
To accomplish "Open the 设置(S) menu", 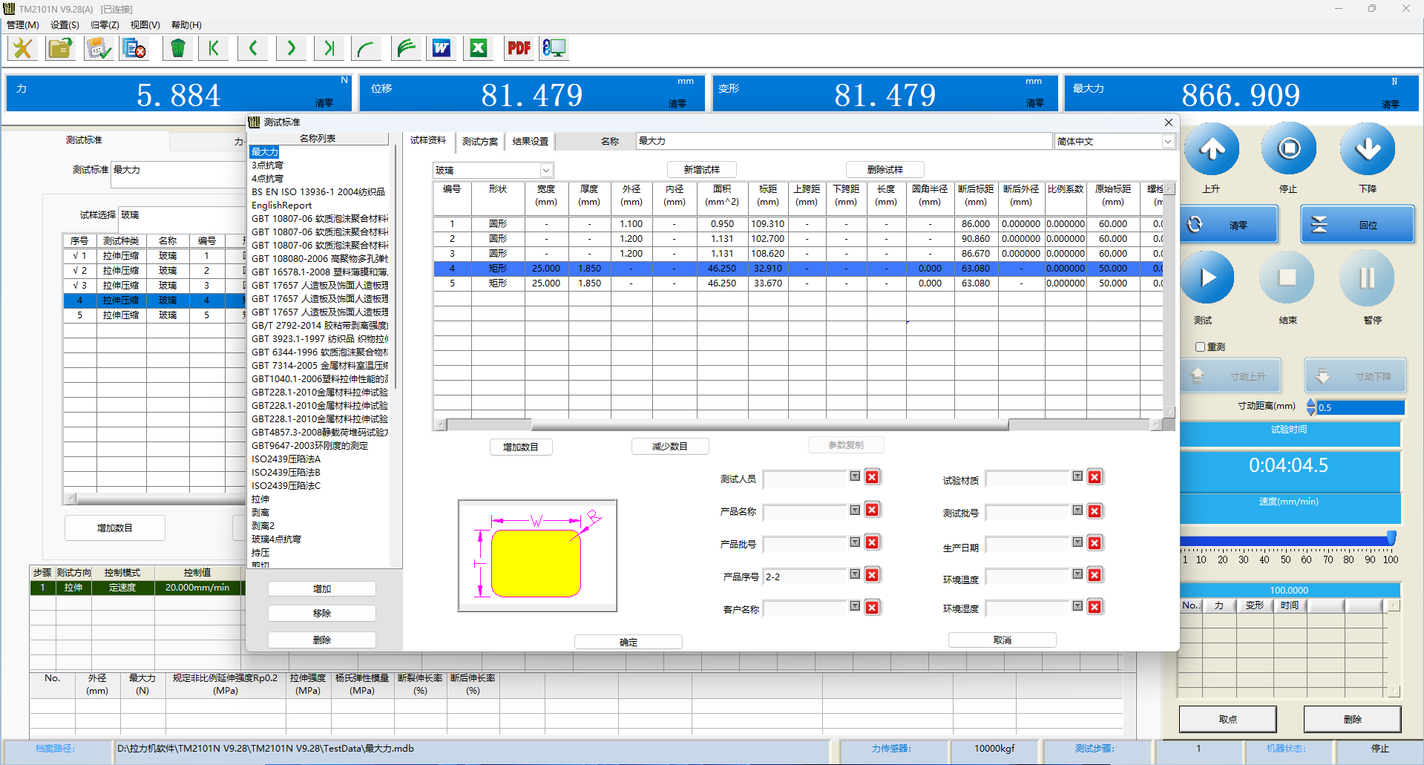I will (65, 24).
